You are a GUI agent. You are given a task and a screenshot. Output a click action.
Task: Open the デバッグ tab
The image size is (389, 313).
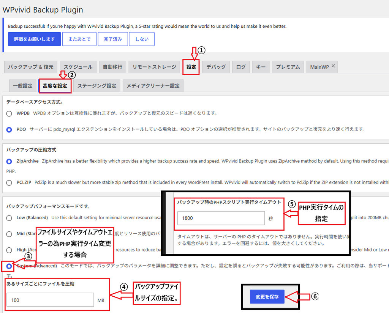click(x=216, y=67)
